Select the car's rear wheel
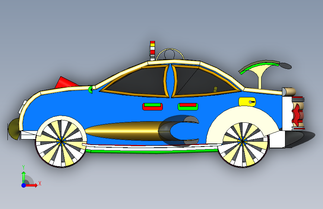The height and width of the screenshot is (209, 323). [243, 142]
